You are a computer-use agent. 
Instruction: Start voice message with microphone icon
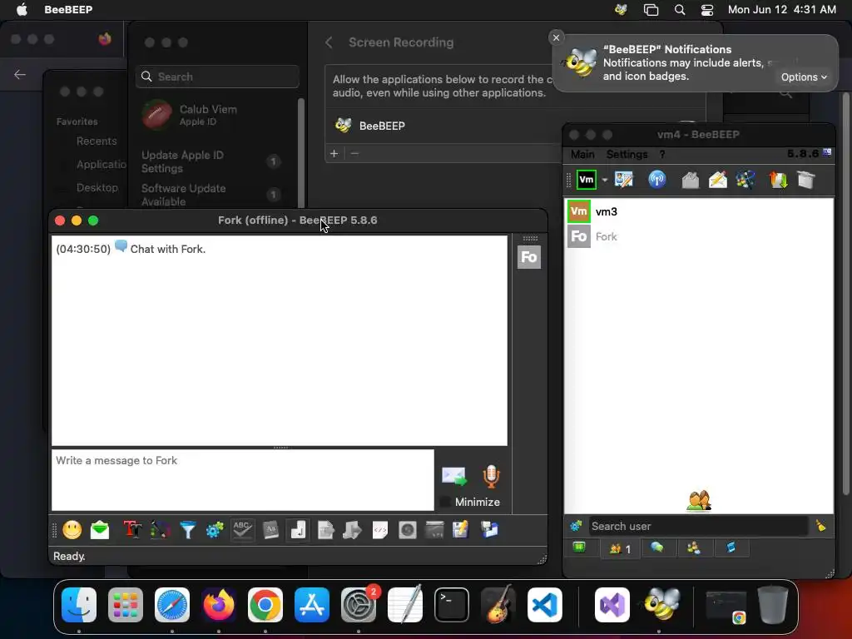[x=491, y=476]
